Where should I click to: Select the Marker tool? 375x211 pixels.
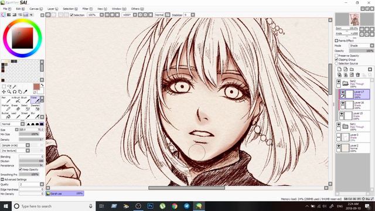[5, 107]
